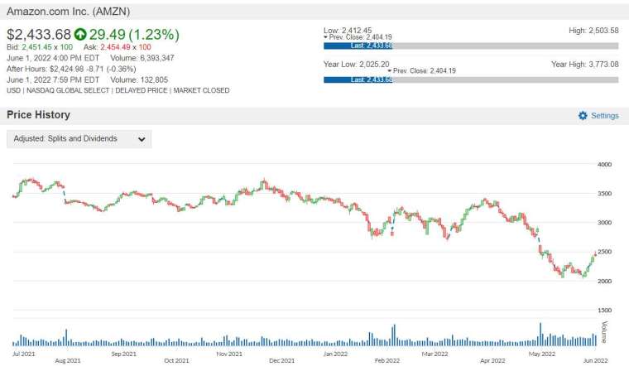Click the day range Last: 2,433.68 bar
The width and height of the screenshot is (629, 371).
tap(358, 46)
